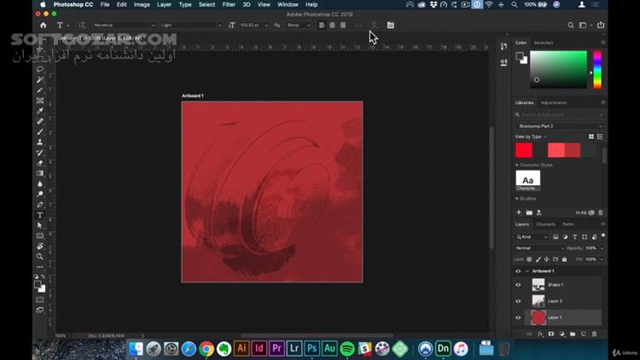Select the Rectangle shape tool

pos(40,236)
